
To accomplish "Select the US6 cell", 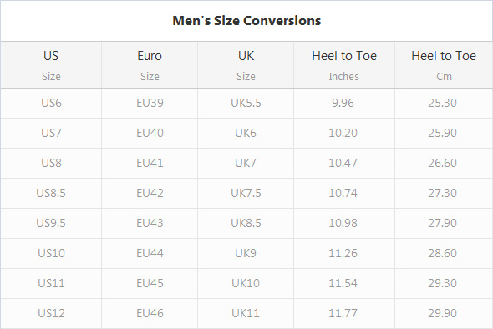I will [51, 103].
